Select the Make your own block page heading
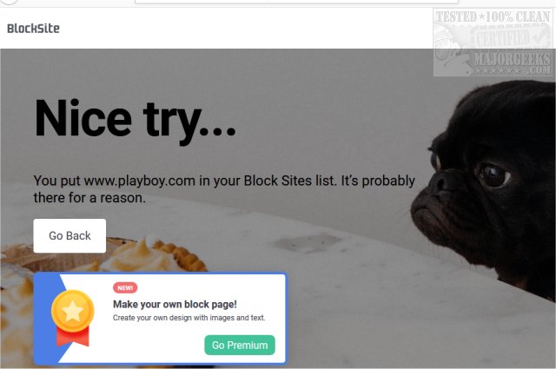 tap(175, 304)
